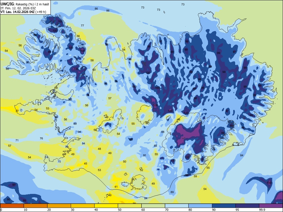Click the amber 20–30 legend swatch

click(59, 206)
